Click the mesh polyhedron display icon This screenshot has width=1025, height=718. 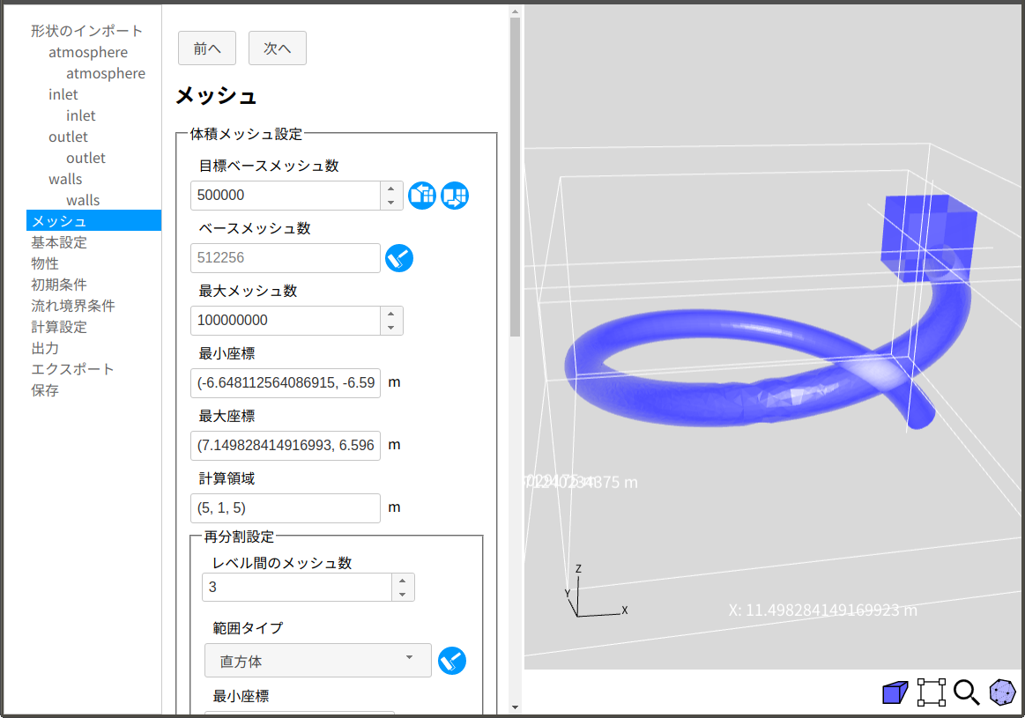click(x=1002, y=692)
